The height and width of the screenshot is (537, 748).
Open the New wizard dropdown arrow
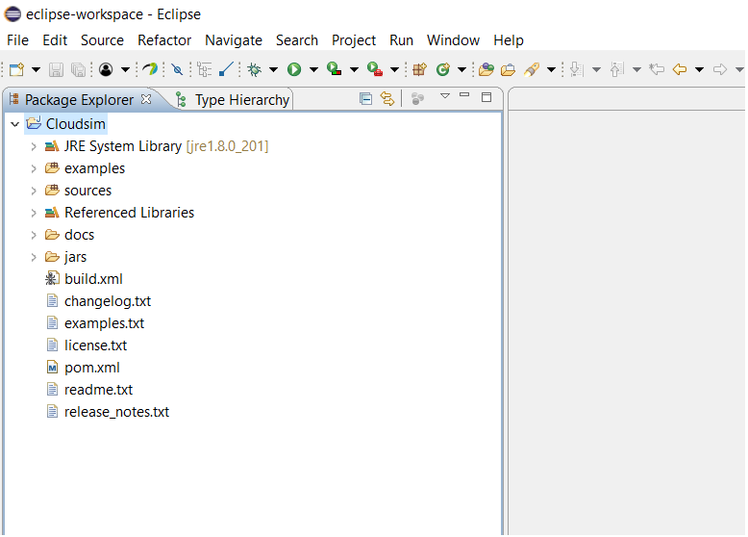pos(36,69)
